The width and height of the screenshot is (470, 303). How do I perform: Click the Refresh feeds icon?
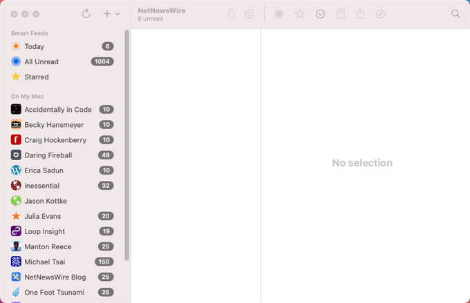point(86,14)
